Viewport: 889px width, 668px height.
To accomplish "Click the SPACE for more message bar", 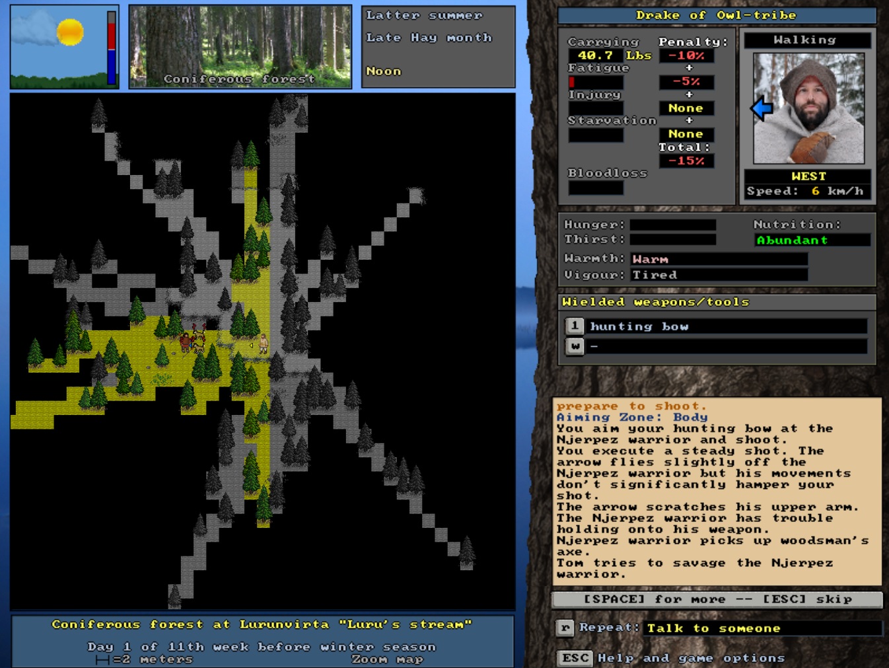I will [x=717, y=599].
